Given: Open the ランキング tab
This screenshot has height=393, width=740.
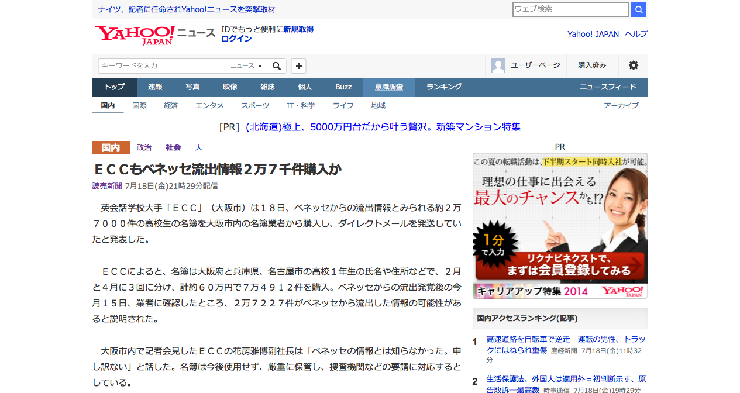Looking at the screenshot, I should coord(444,87).
